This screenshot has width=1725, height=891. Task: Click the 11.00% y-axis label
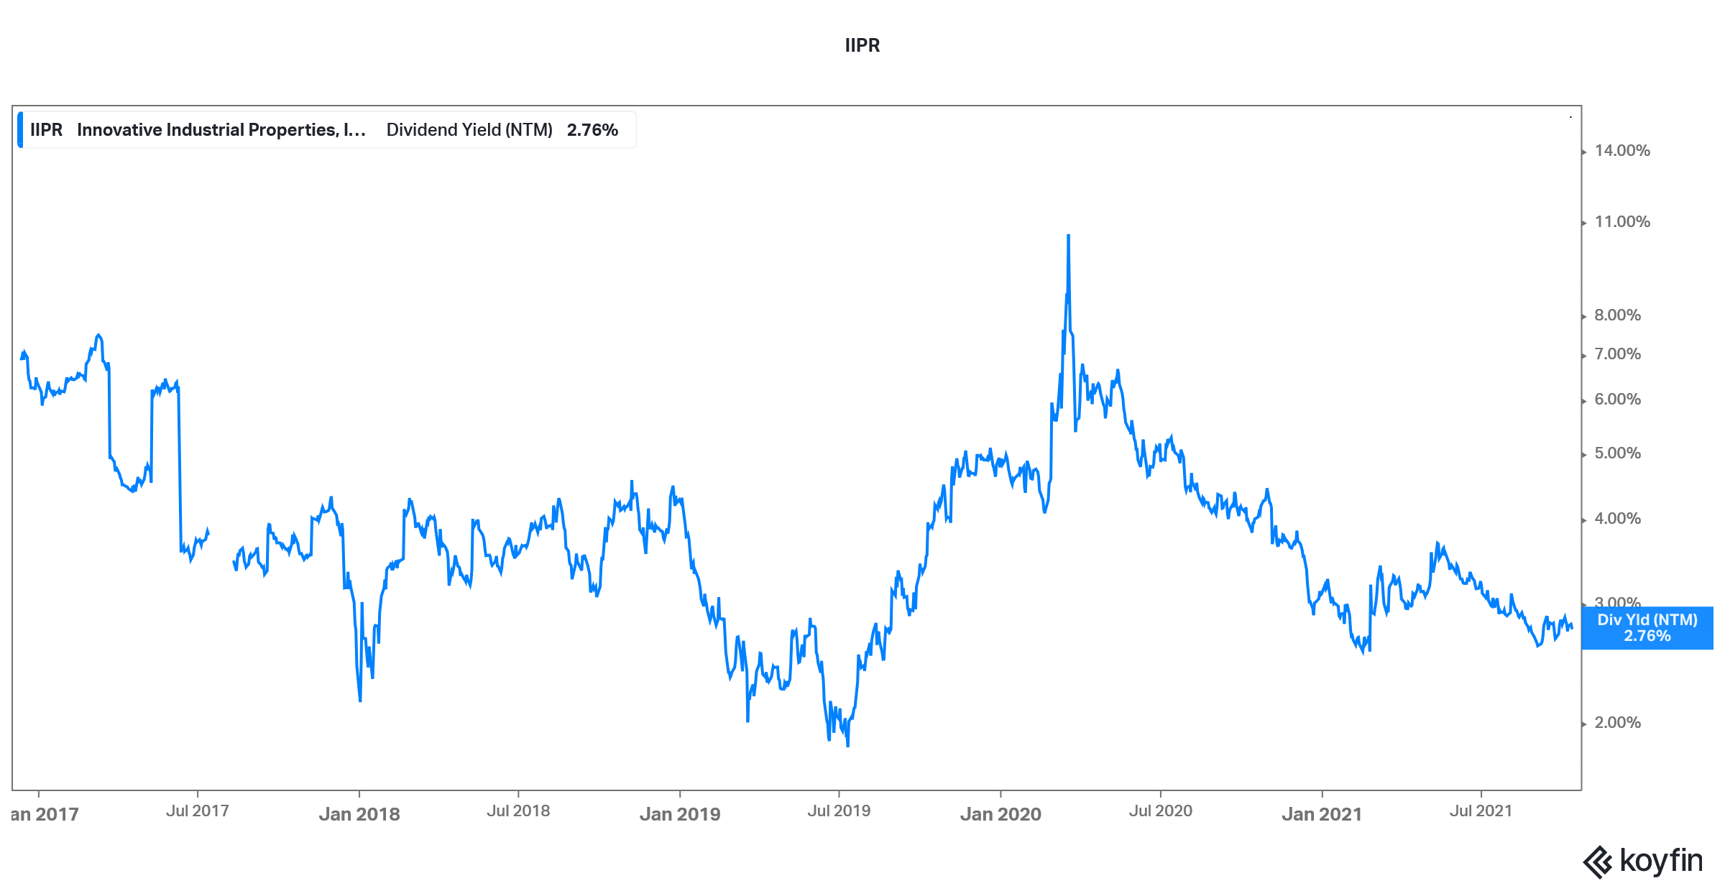point(1622,222)
